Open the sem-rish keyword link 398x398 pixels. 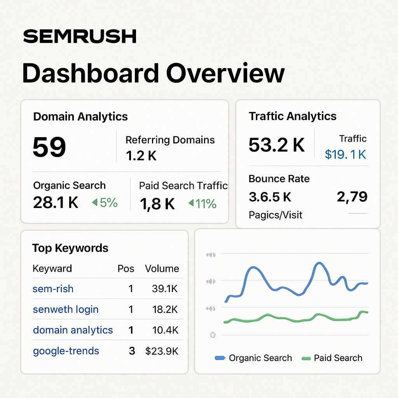[x=53, y=289]
